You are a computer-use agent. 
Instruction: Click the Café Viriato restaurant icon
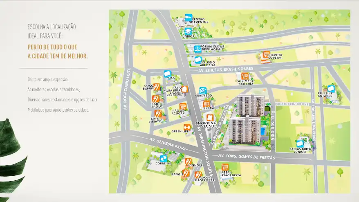pyautogui.click(x=158, y=114)
